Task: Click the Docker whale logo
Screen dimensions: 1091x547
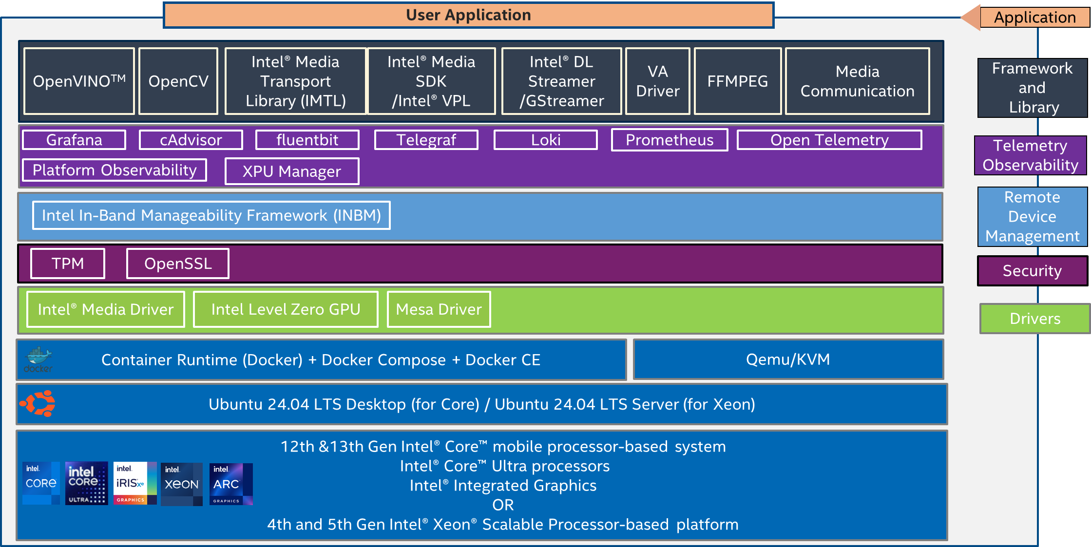Action: pos(38,360)
